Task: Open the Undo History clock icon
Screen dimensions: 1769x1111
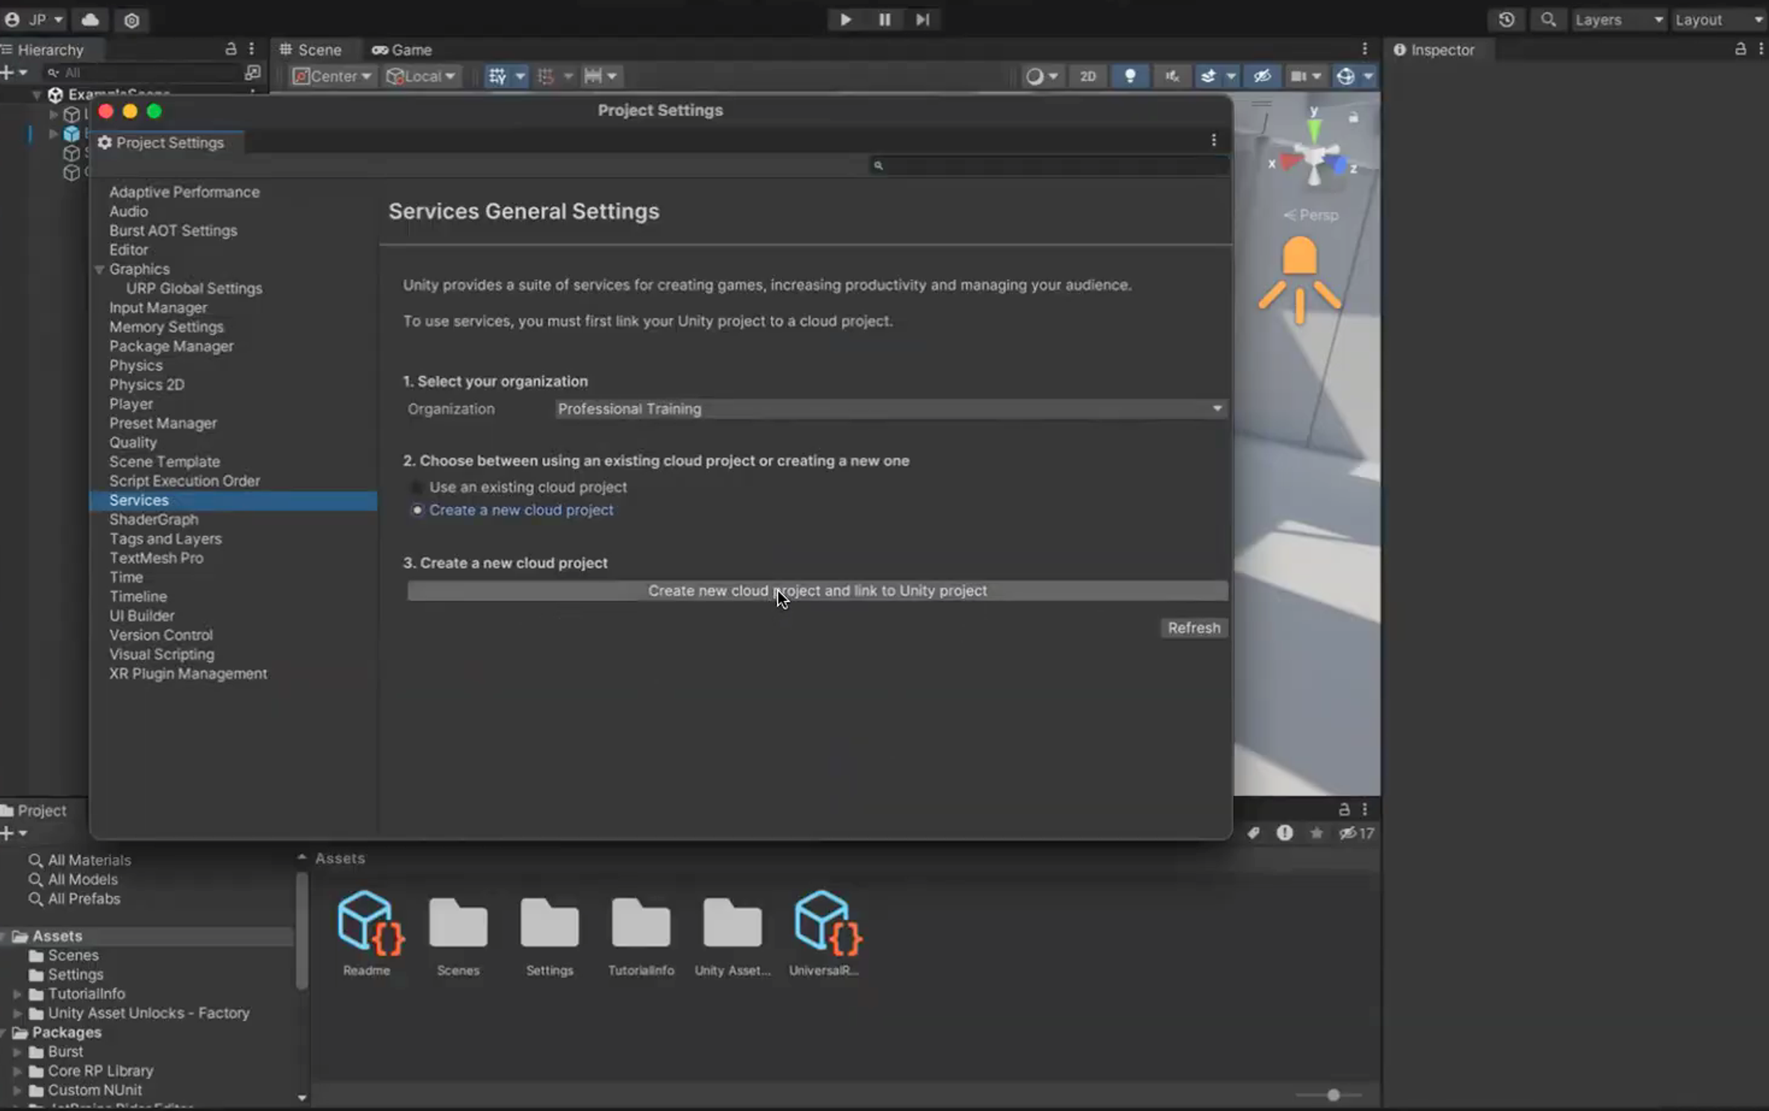Action: click(1506, 20)
